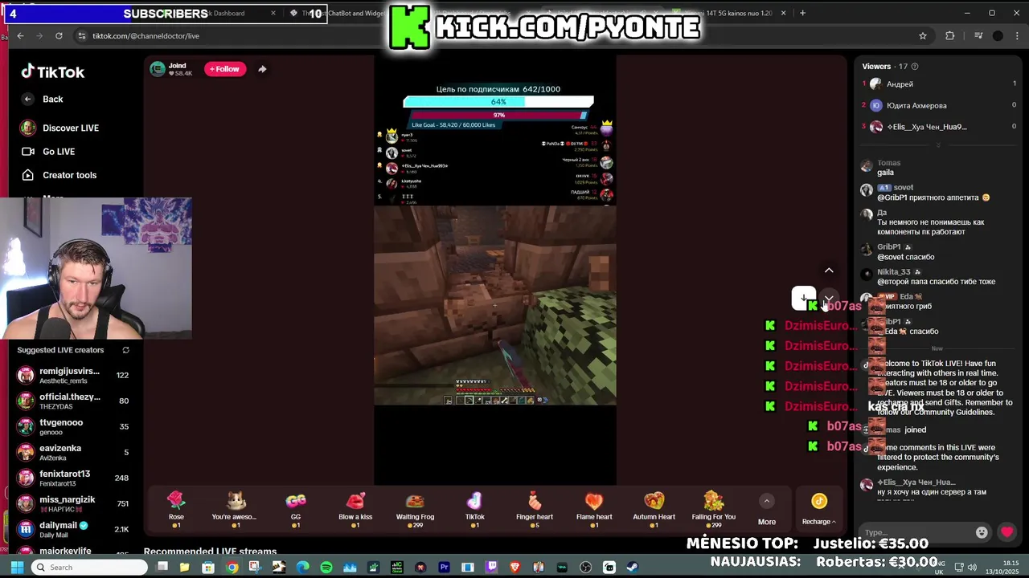This screenshot has height=578, width=1029.
Task: Send the Falling For You gift
Action: pyautogui.click(x=713, y=509)
